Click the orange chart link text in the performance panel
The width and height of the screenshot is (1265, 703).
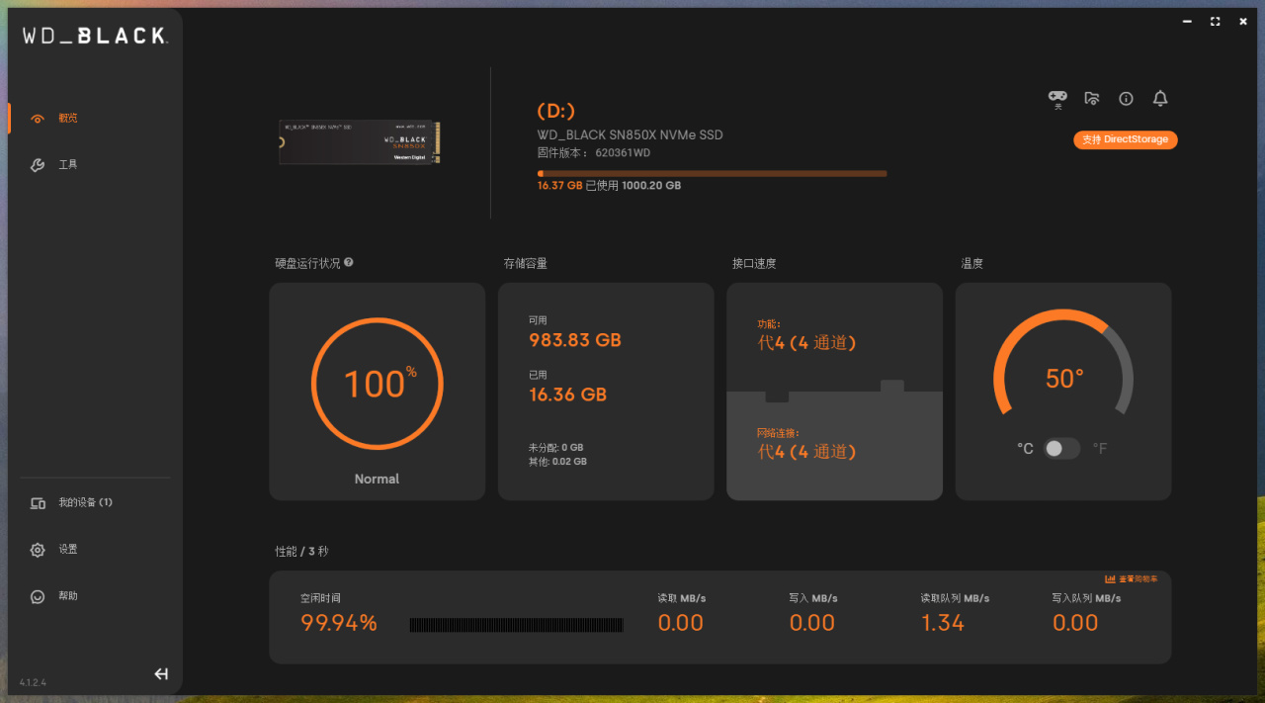point(1138,578)
